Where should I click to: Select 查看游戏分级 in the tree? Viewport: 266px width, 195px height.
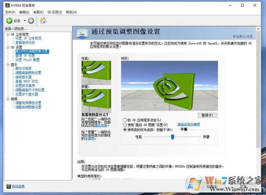(25, 42)
